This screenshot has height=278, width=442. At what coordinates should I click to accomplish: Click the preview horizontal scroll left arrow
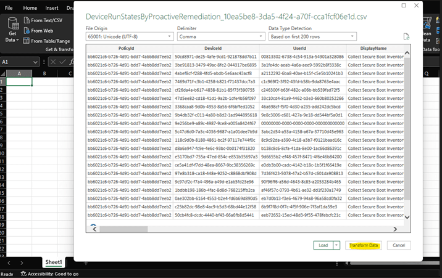[x=94, y=229]
